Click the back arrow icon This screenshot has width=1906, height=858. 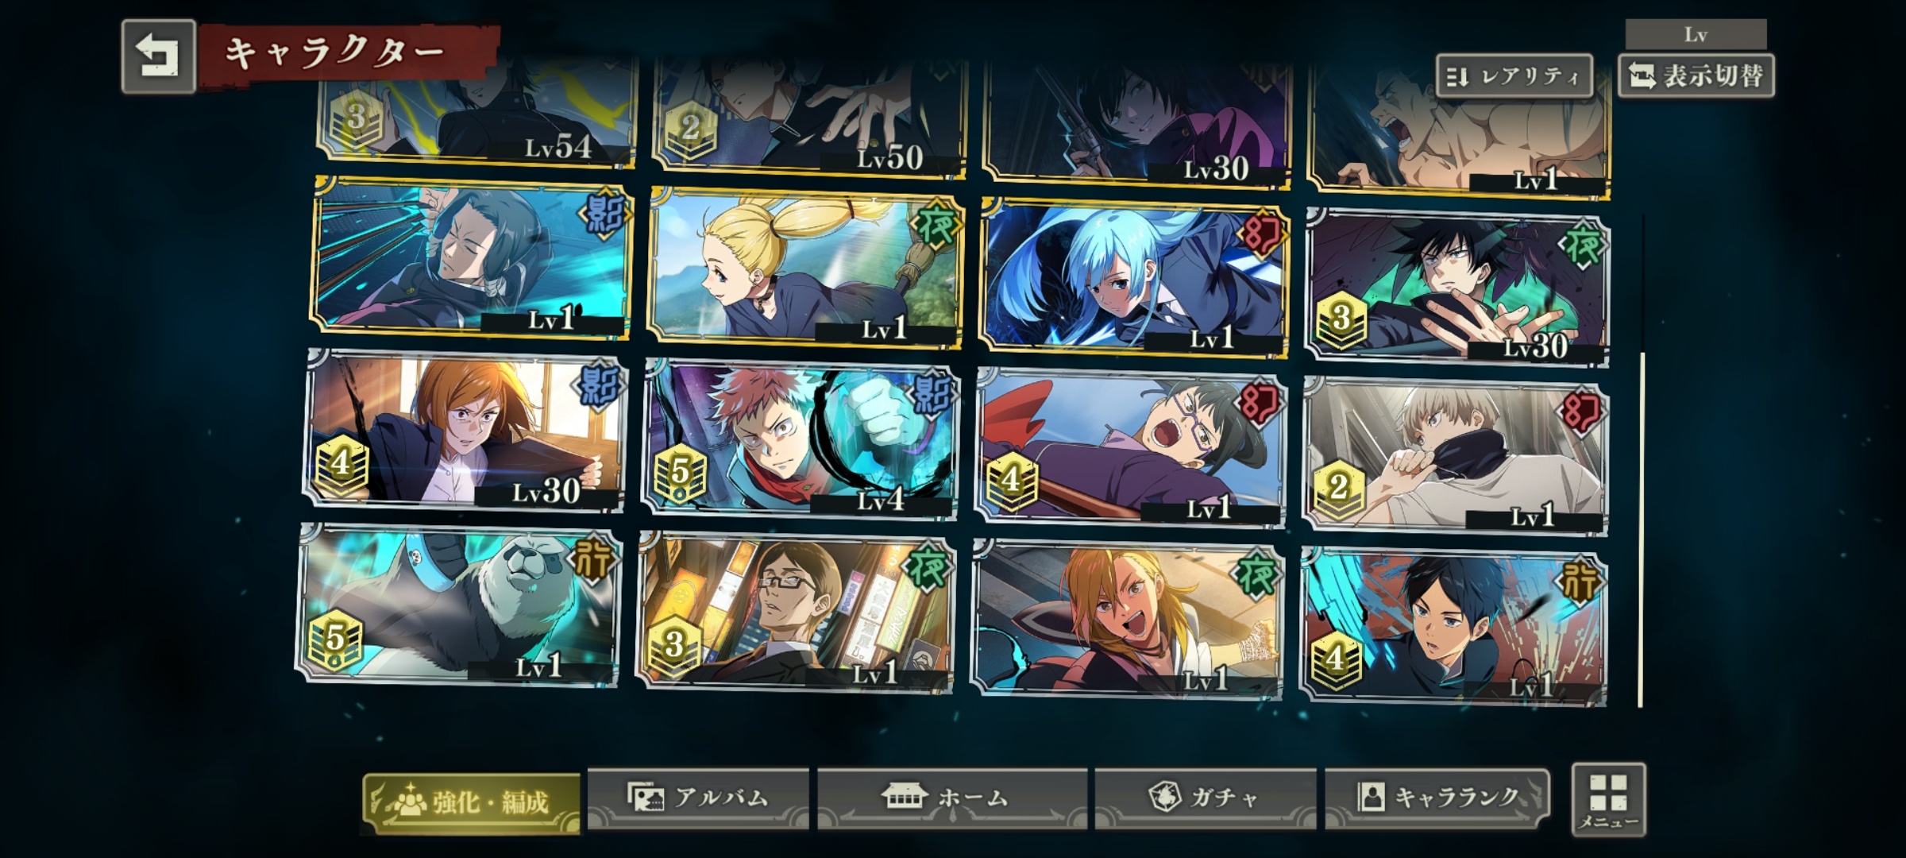[159, 56]
